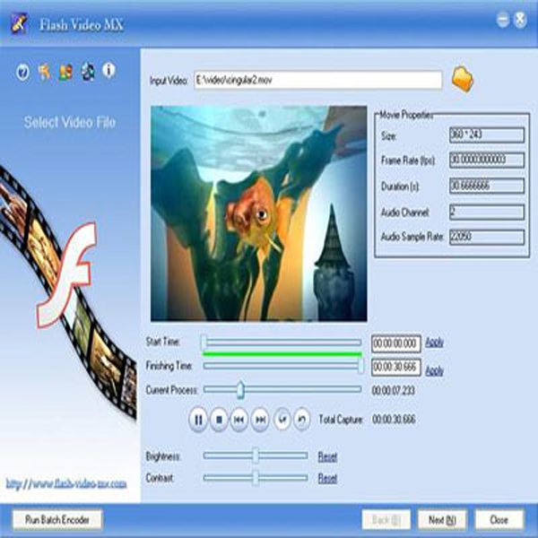Click the Total Capture time 00:00:30.666
This screenshot has width=538, height=538.
click(x=394, y=420)
